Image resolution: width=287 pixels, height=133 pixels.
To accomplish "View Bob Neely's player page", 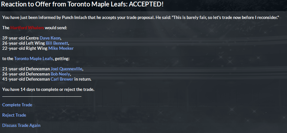I will click(59, 74).
